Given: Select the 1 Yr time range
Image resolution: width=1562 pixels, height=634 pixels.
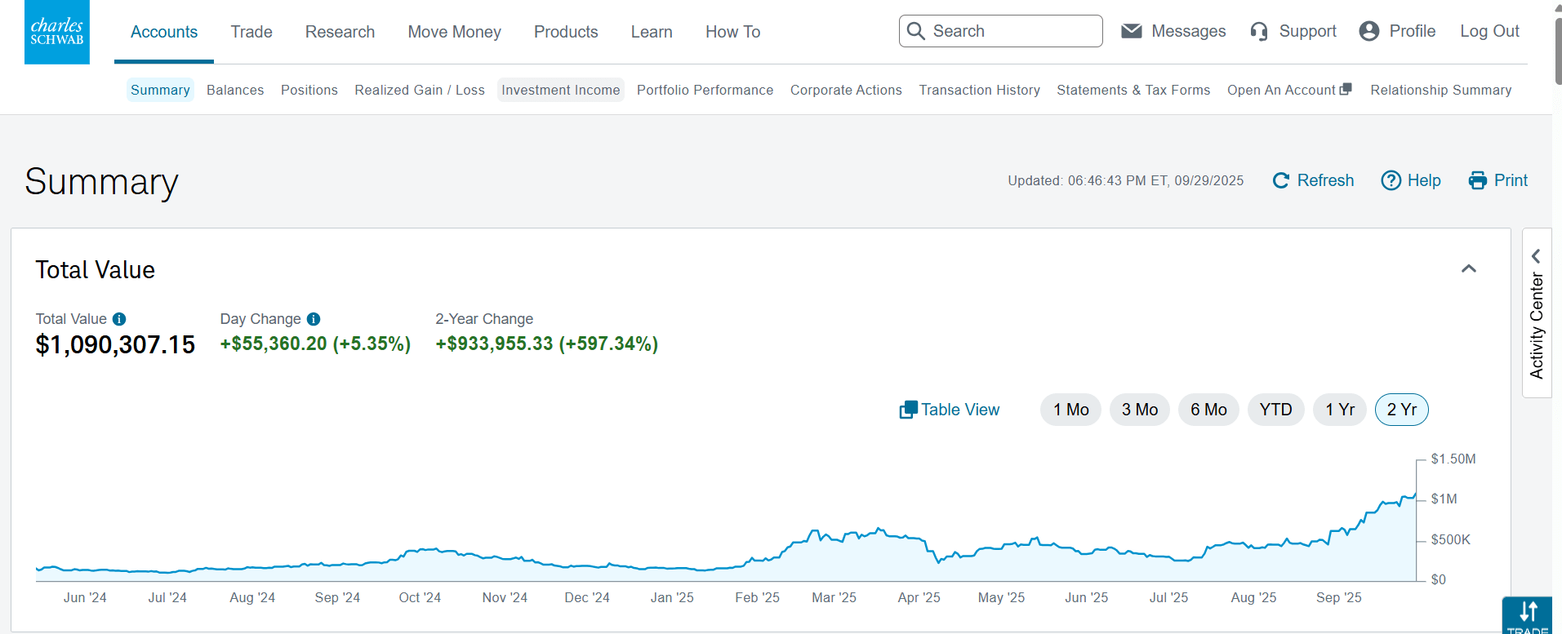Looking at the screenshot, I should 1339,410.
